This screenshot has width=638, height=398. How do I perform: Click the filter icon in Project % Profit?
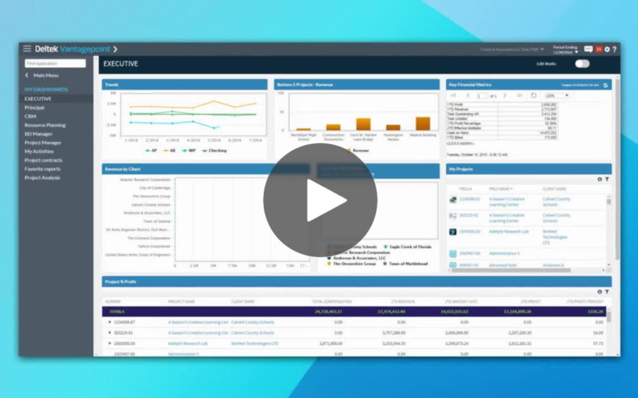(x=607, y=292)
